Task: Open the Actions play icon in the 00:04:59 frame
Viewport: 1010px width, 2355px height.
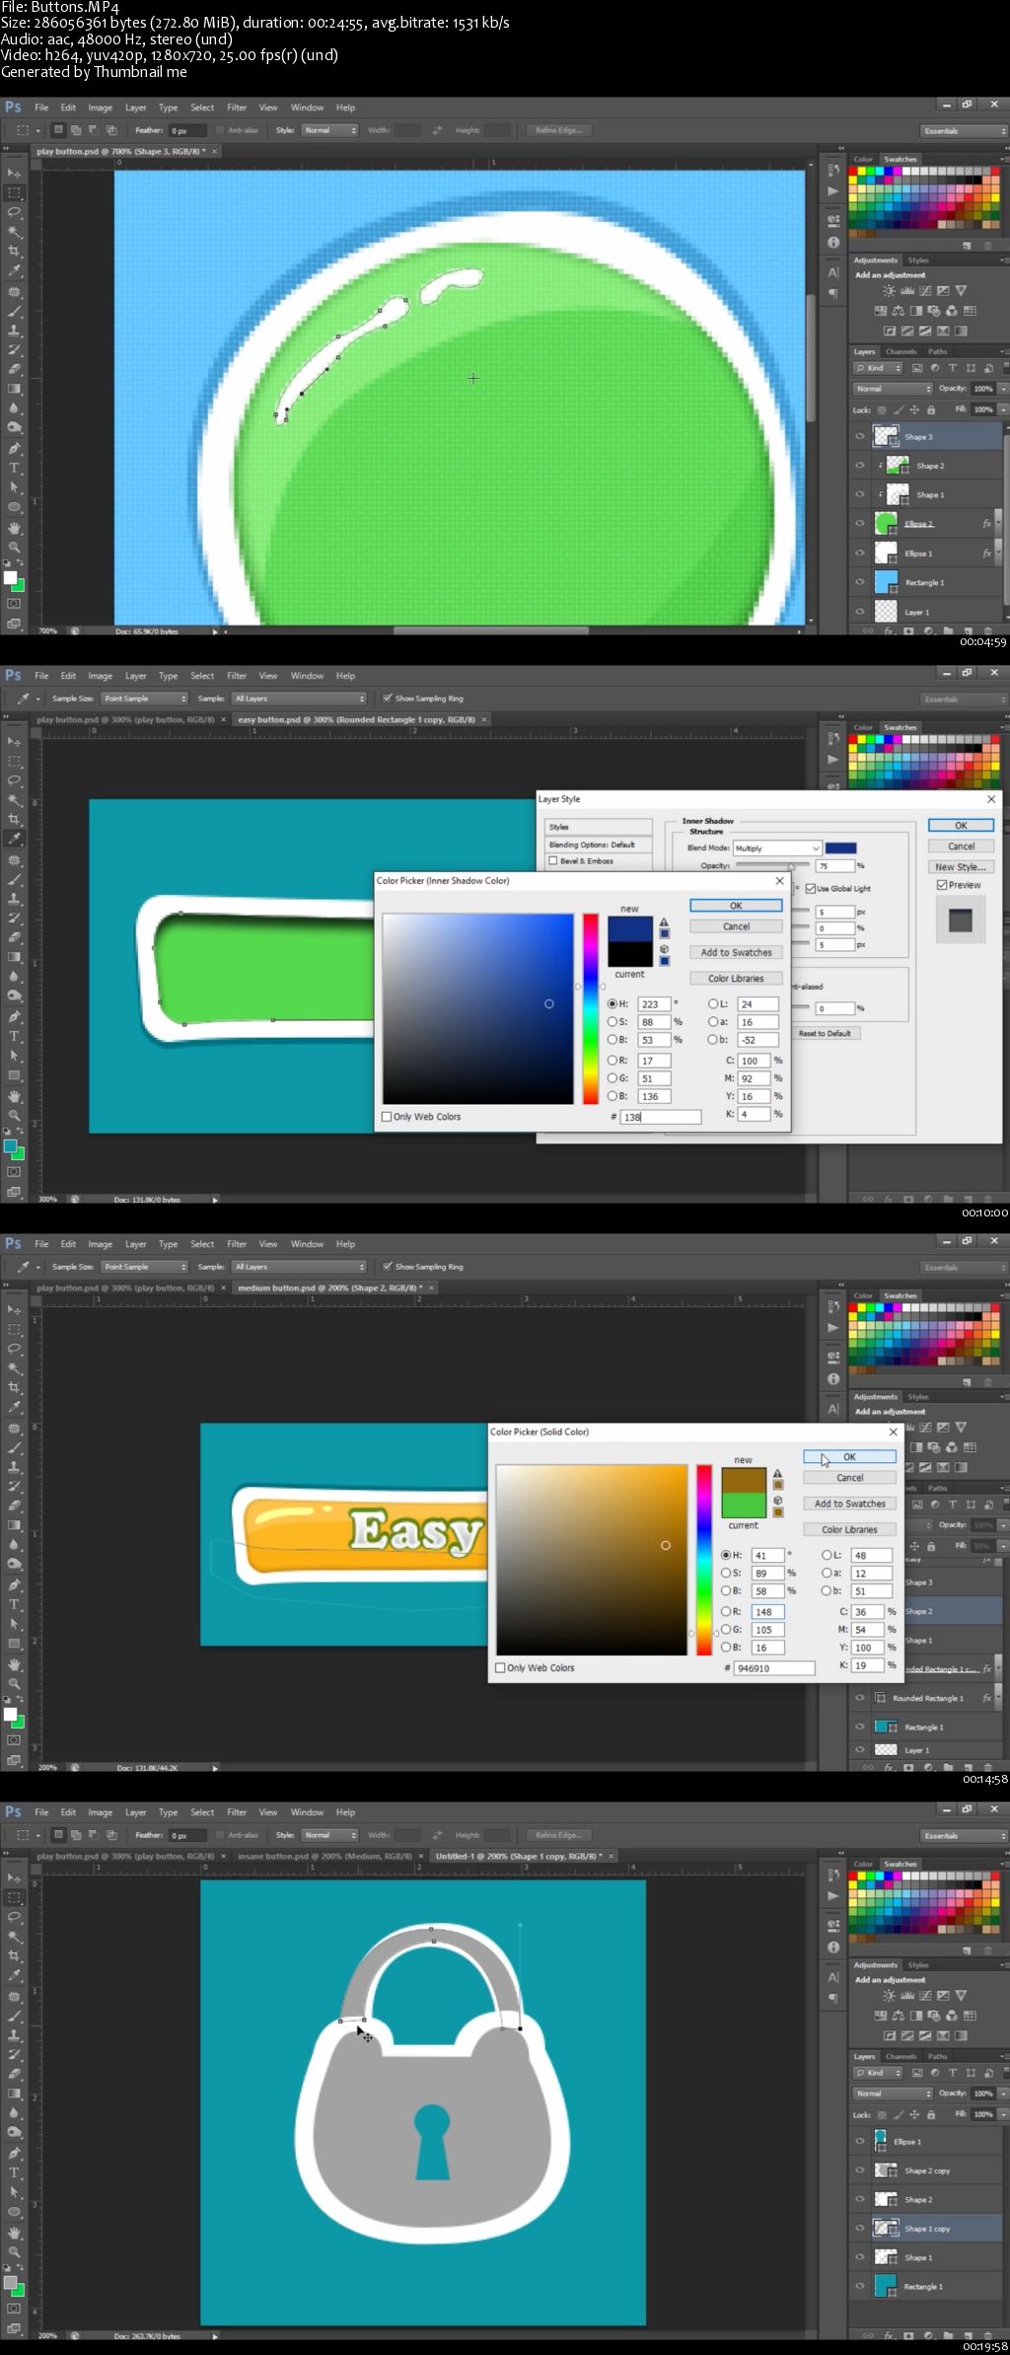Action: 833,191
